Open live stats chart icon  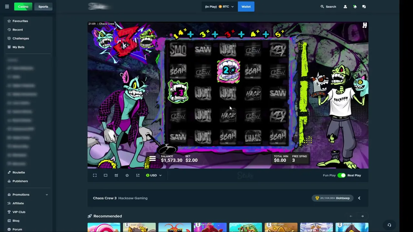116,175
